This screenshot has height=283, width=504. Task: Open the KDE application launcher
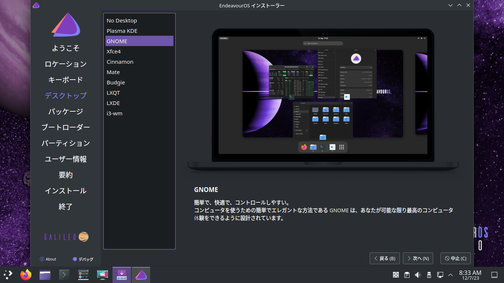(x=8, y=275)
